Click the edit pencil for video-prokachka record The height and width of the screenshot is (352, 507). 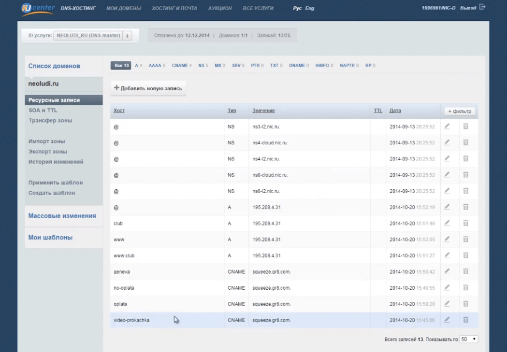[x=447, y=320]
